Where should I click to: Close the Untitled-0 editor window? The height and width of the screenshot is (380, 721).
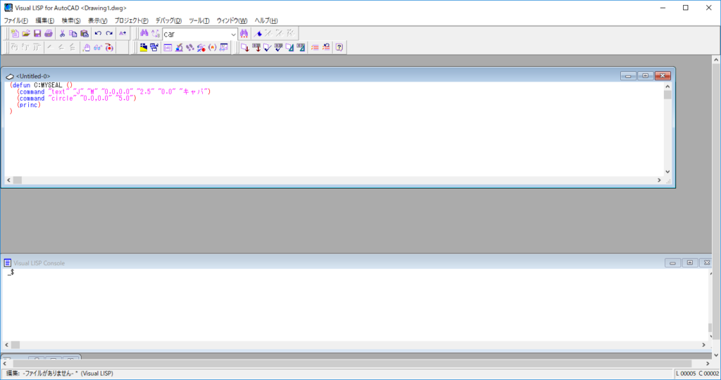point(663,76)
